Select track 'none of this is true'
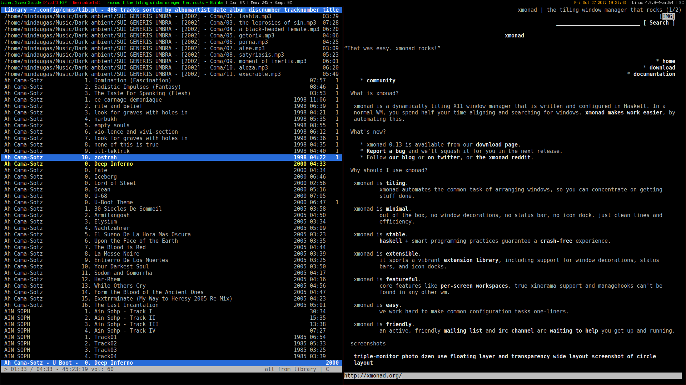 (x=171, y=145)
